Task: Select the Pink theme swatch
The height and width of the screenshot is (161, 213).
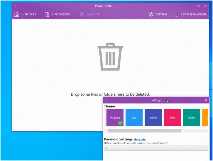Action: pyautogui.click(x=172, y=118)
